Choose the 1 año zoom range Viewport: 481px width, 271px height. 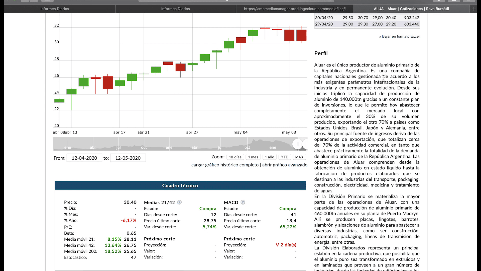click(270, 157)
